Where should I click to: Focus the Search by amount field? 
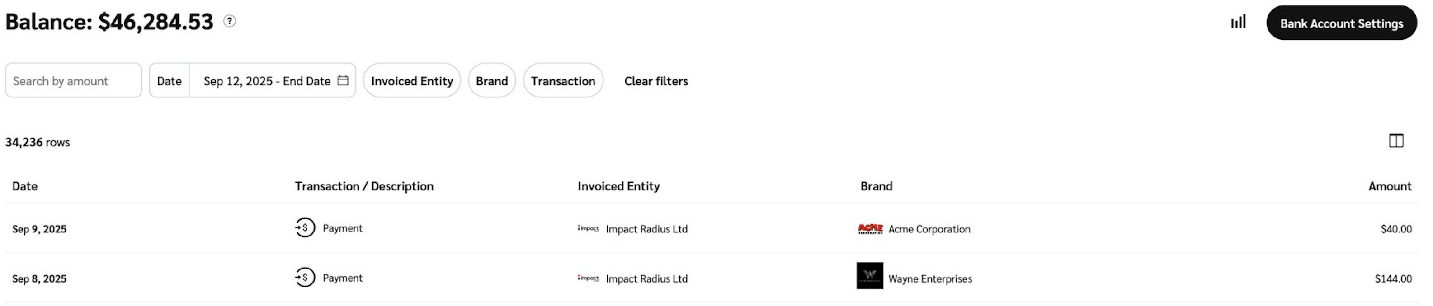pyautogui.click(x=73, y=81)
